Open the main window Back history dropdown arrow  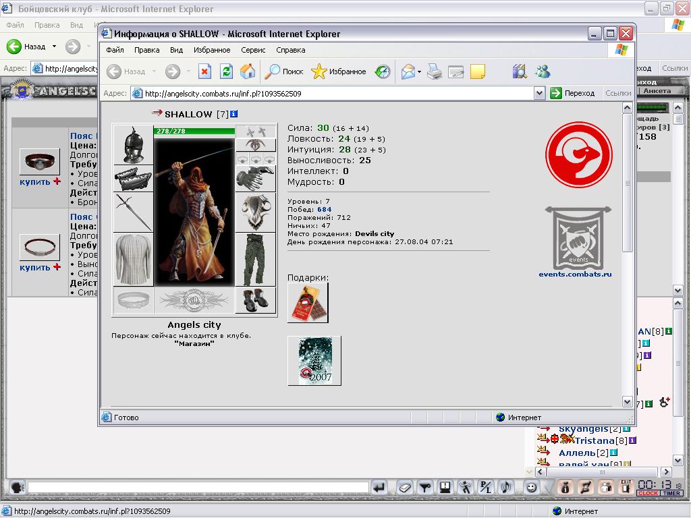(x=54, y=47)
